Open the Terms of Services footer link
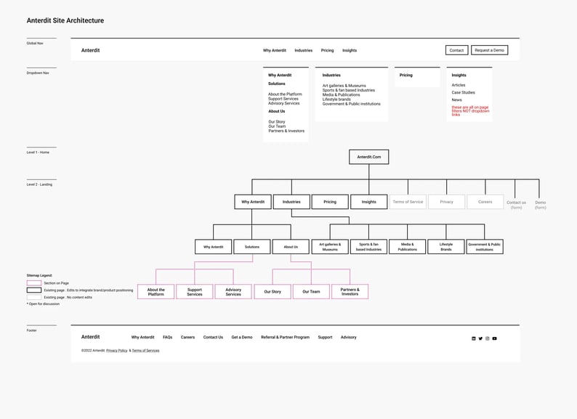 point(146,351)
